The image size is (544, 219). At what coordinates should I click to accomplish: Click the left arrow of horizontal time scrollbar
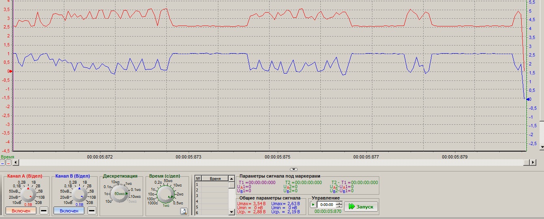[x=15, y=163]
